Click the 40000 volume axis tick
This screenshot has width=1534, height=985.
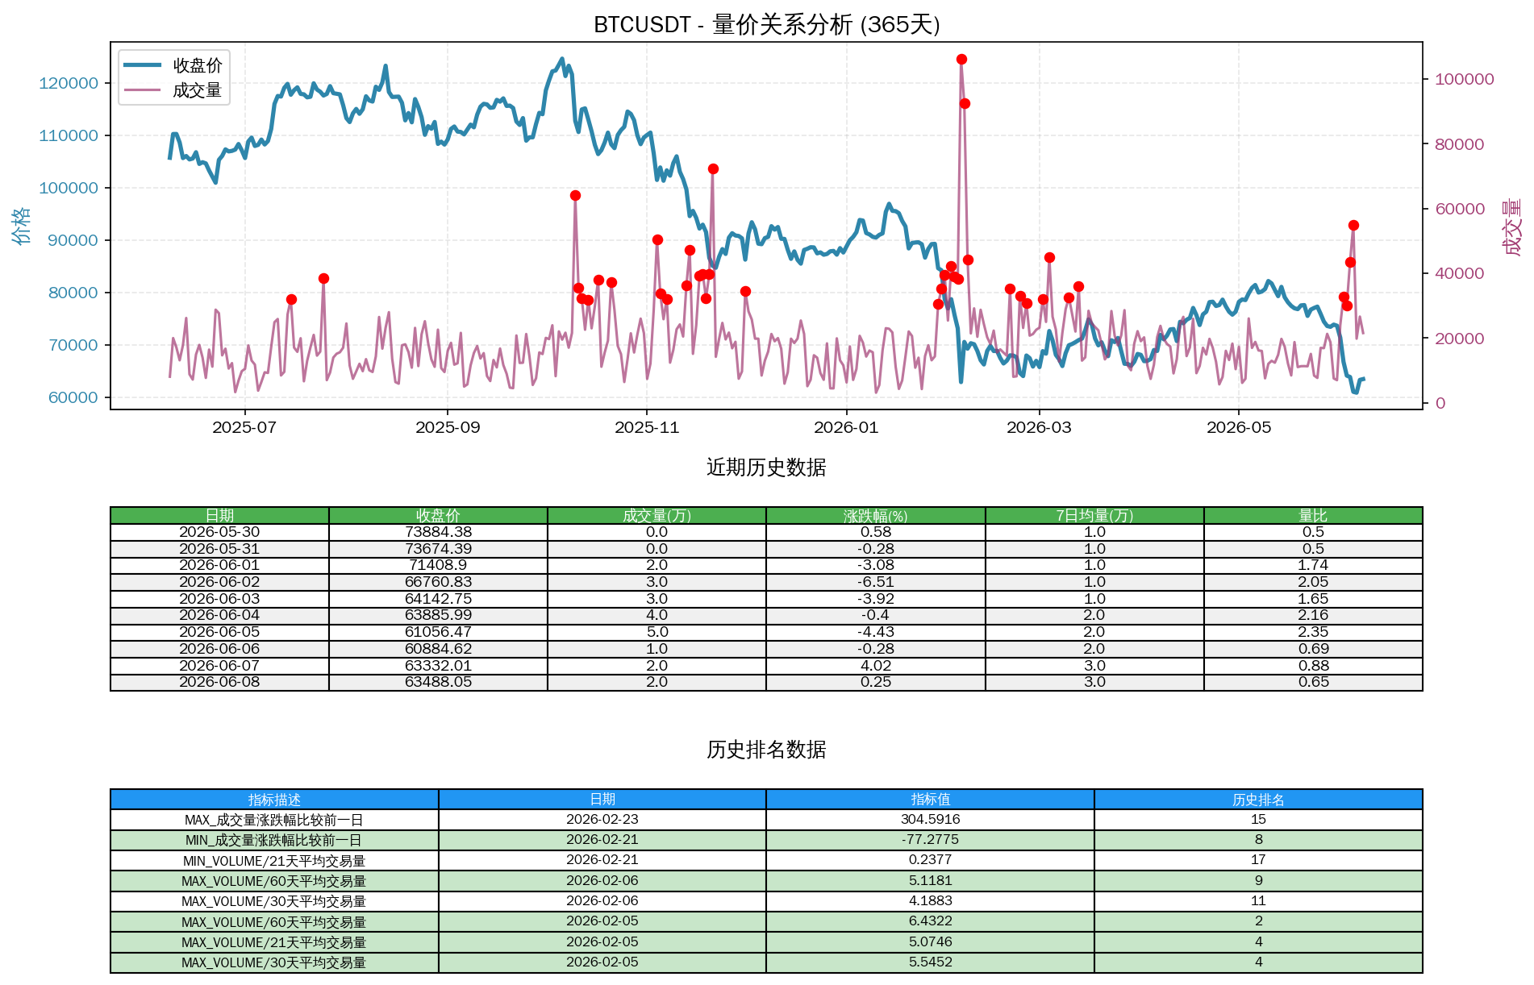[x=1459, y=273]
